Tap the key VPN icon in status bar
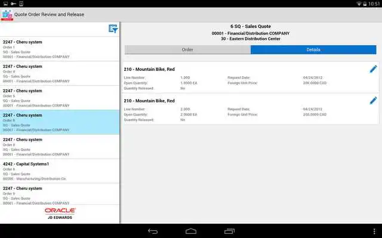The image size is (382, 238). (x=13, y=4)
